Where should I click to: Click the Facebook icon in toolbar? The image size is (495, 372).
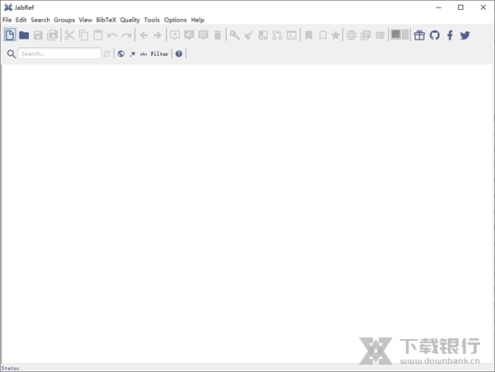click(x=450, y=35)
